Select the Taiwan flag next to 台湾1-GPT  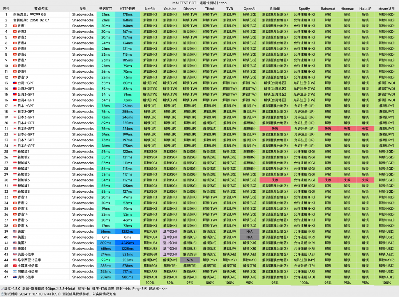pos(15,83)
